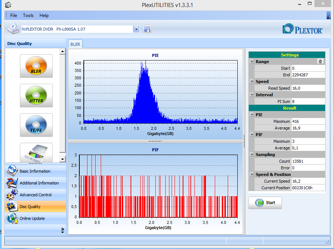Maximize the PlexUTILITIES window

(310, 4)
